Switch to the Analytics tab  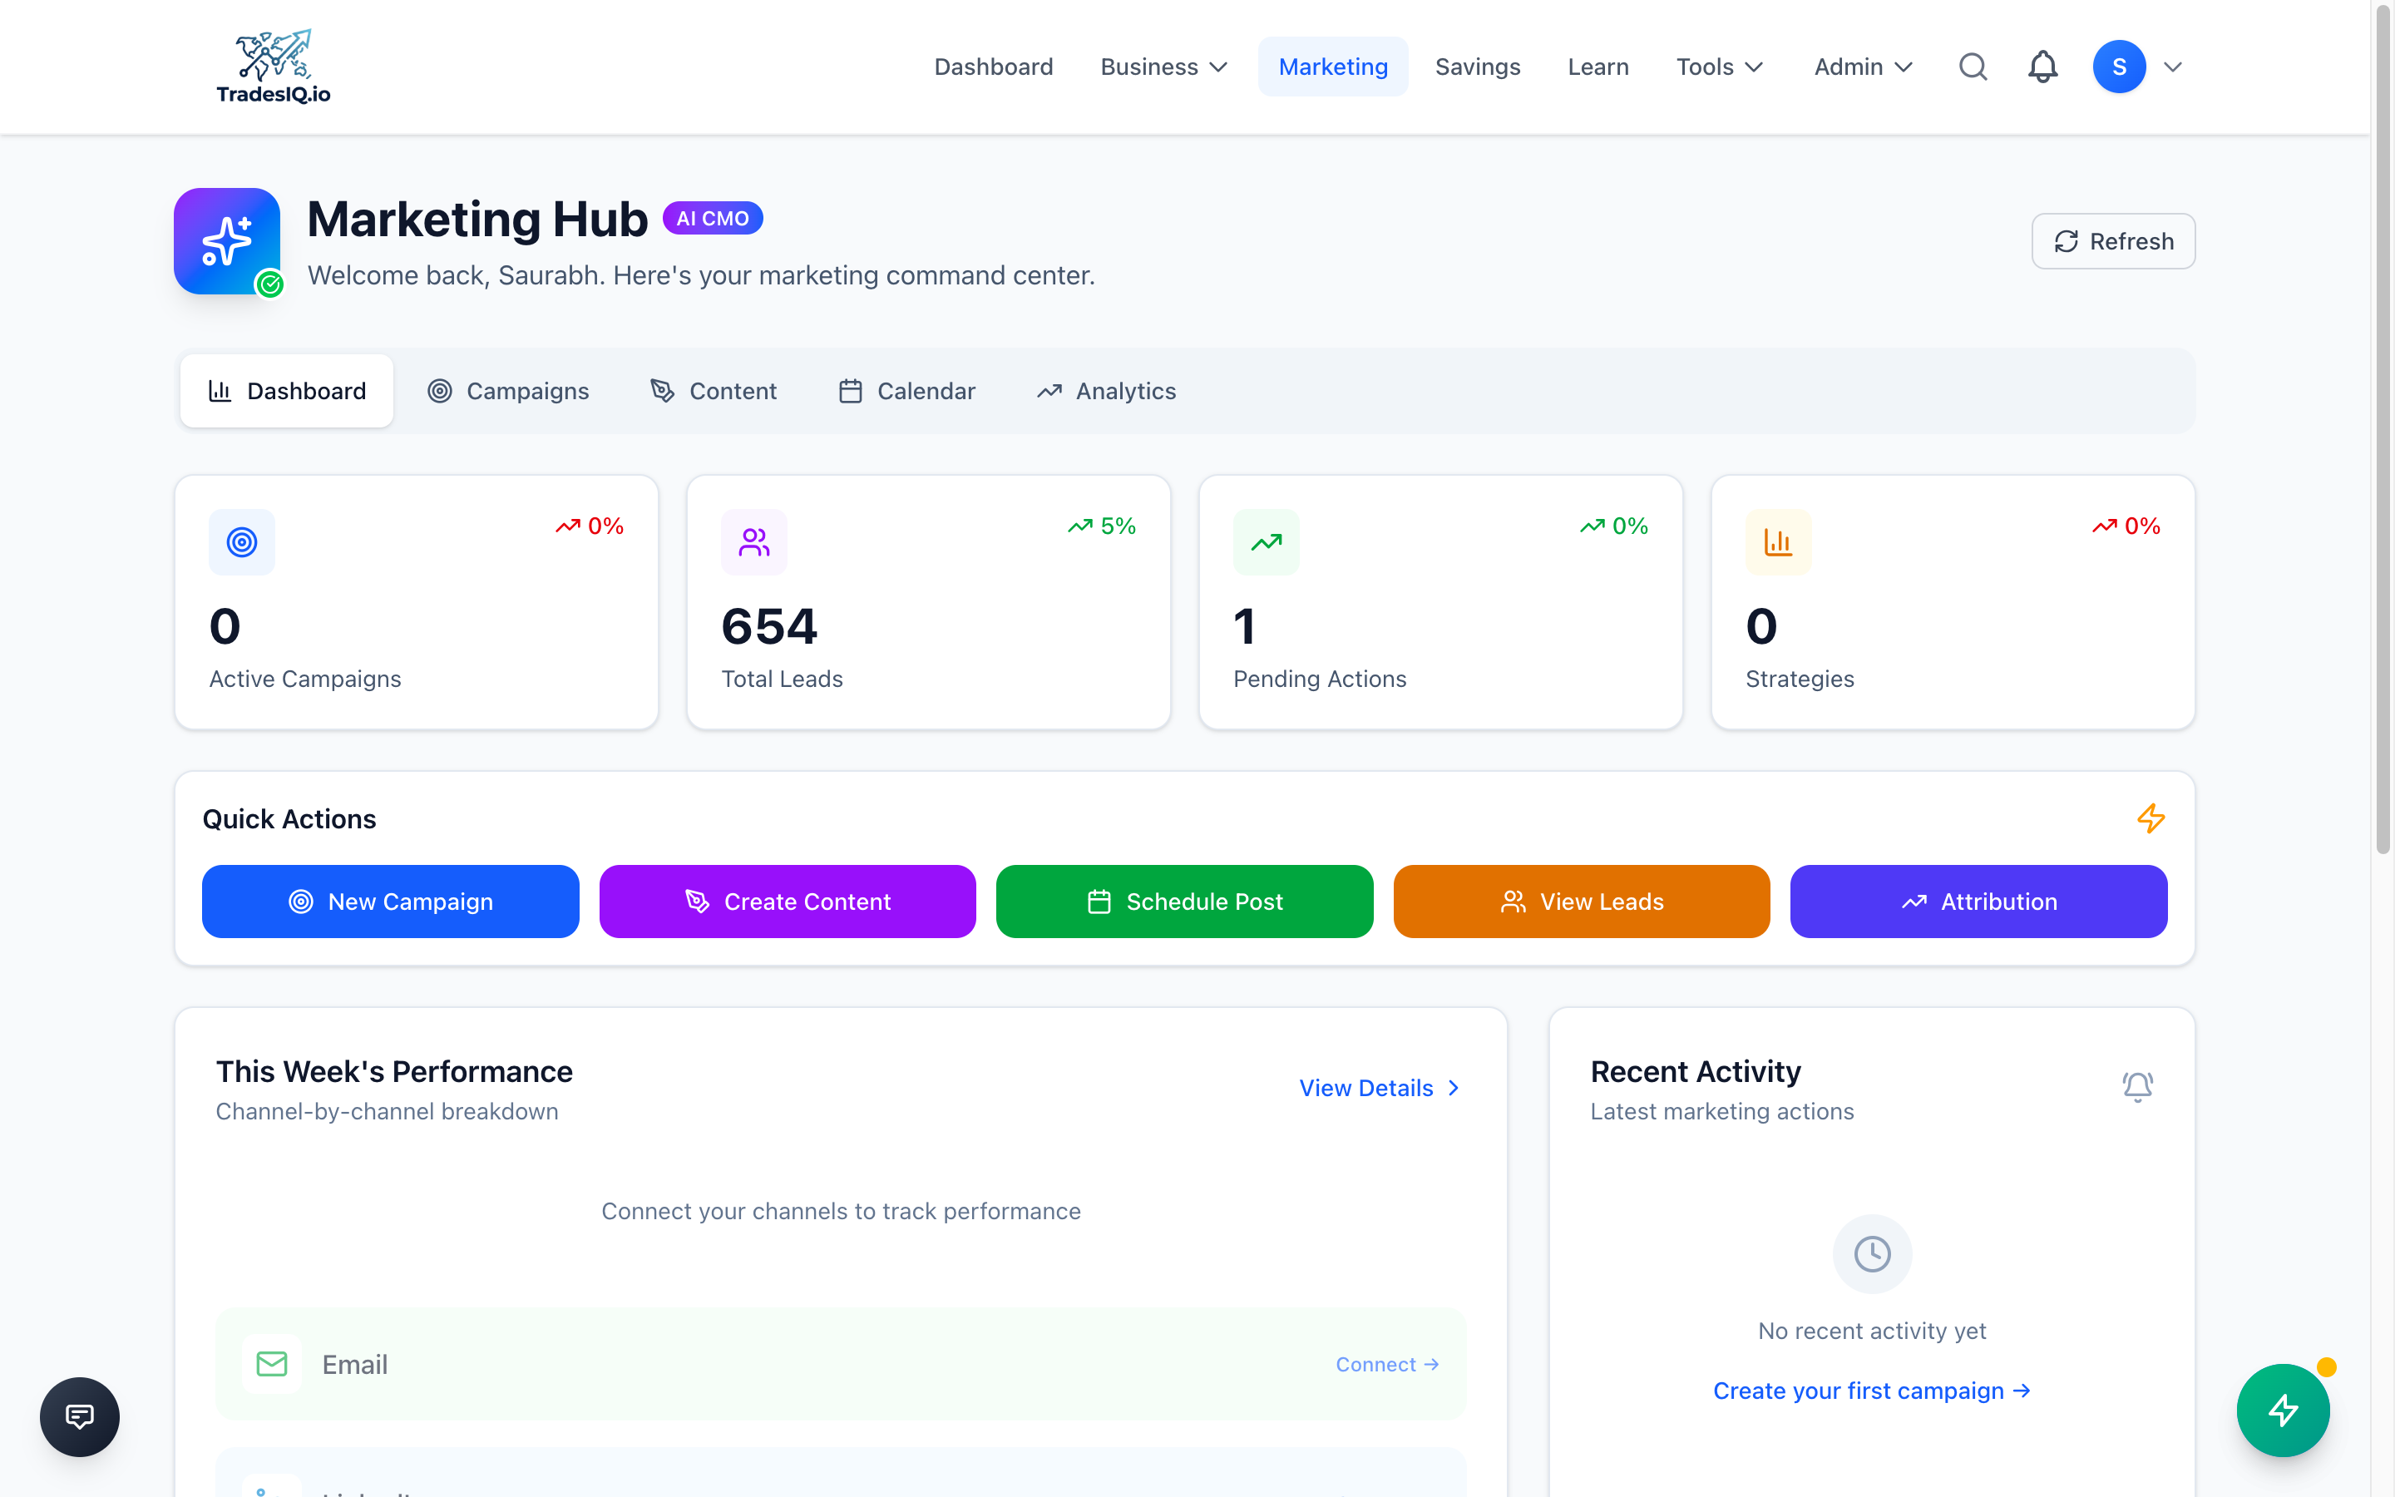pos(1107,391)
